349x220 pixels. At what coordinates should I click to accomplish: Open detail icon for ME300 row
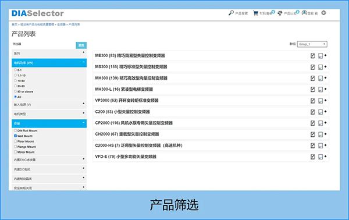click(x=313, y=56)
